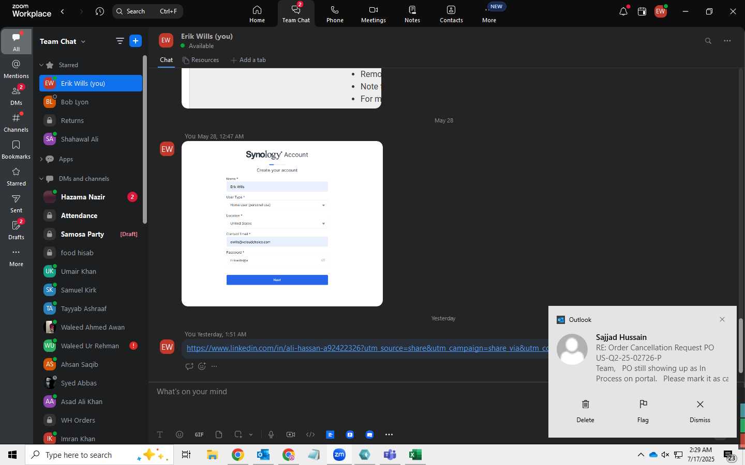Record an audio message with the microphone
The height and width of the screenshot is (465, 745).
pyautogui.click(x=271, y=435)
